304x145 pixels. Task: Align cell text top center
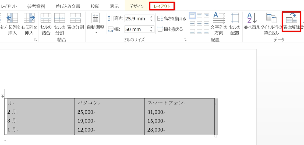pyautogui.click(x=200, y=16)
